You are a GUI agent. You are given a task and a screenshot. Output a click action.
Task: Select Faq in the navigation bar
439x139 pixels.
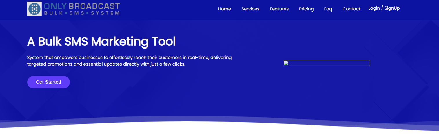coord(328,9)
